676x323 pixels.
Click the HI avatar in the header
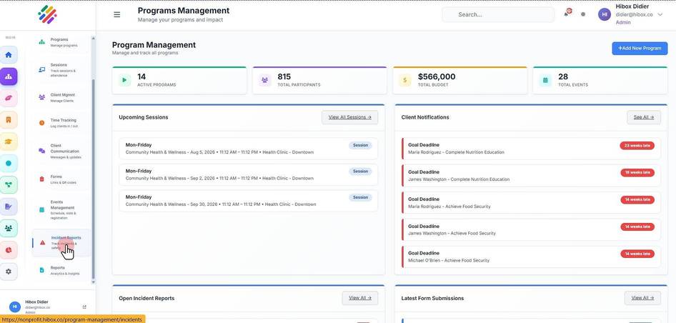(605, 14)
